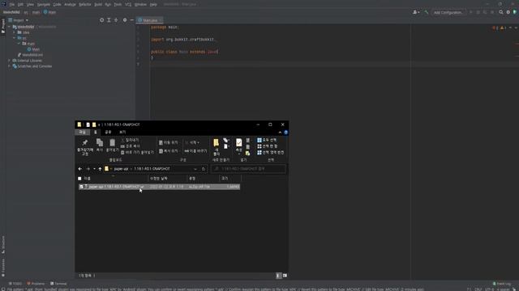Screen dimensions: 519x291
Task: Open the Window menu in IntelliJ
Action: click(x=140, y=5)
